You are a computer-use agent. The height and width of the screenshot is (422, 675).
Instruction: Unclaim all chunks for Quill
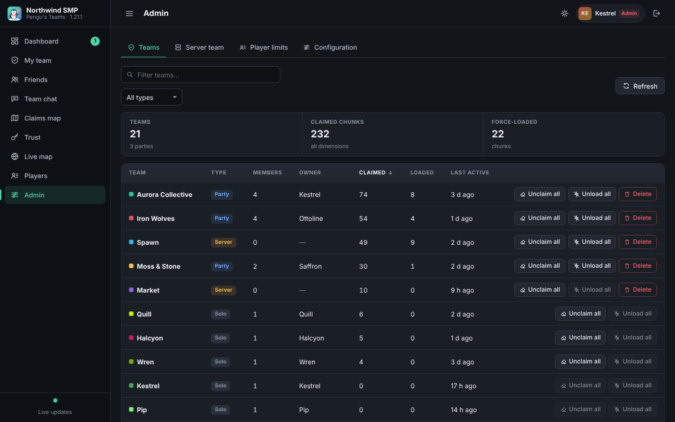pyautogui.click(x=580, y=314)
